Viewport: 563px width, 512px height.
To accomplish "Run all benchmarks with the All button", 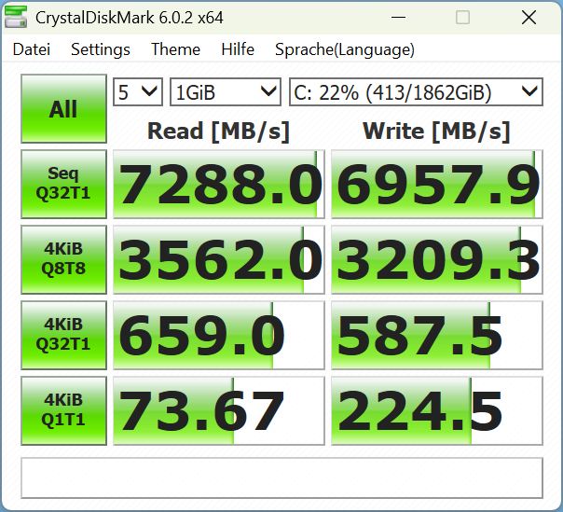I will coord(63,109).
